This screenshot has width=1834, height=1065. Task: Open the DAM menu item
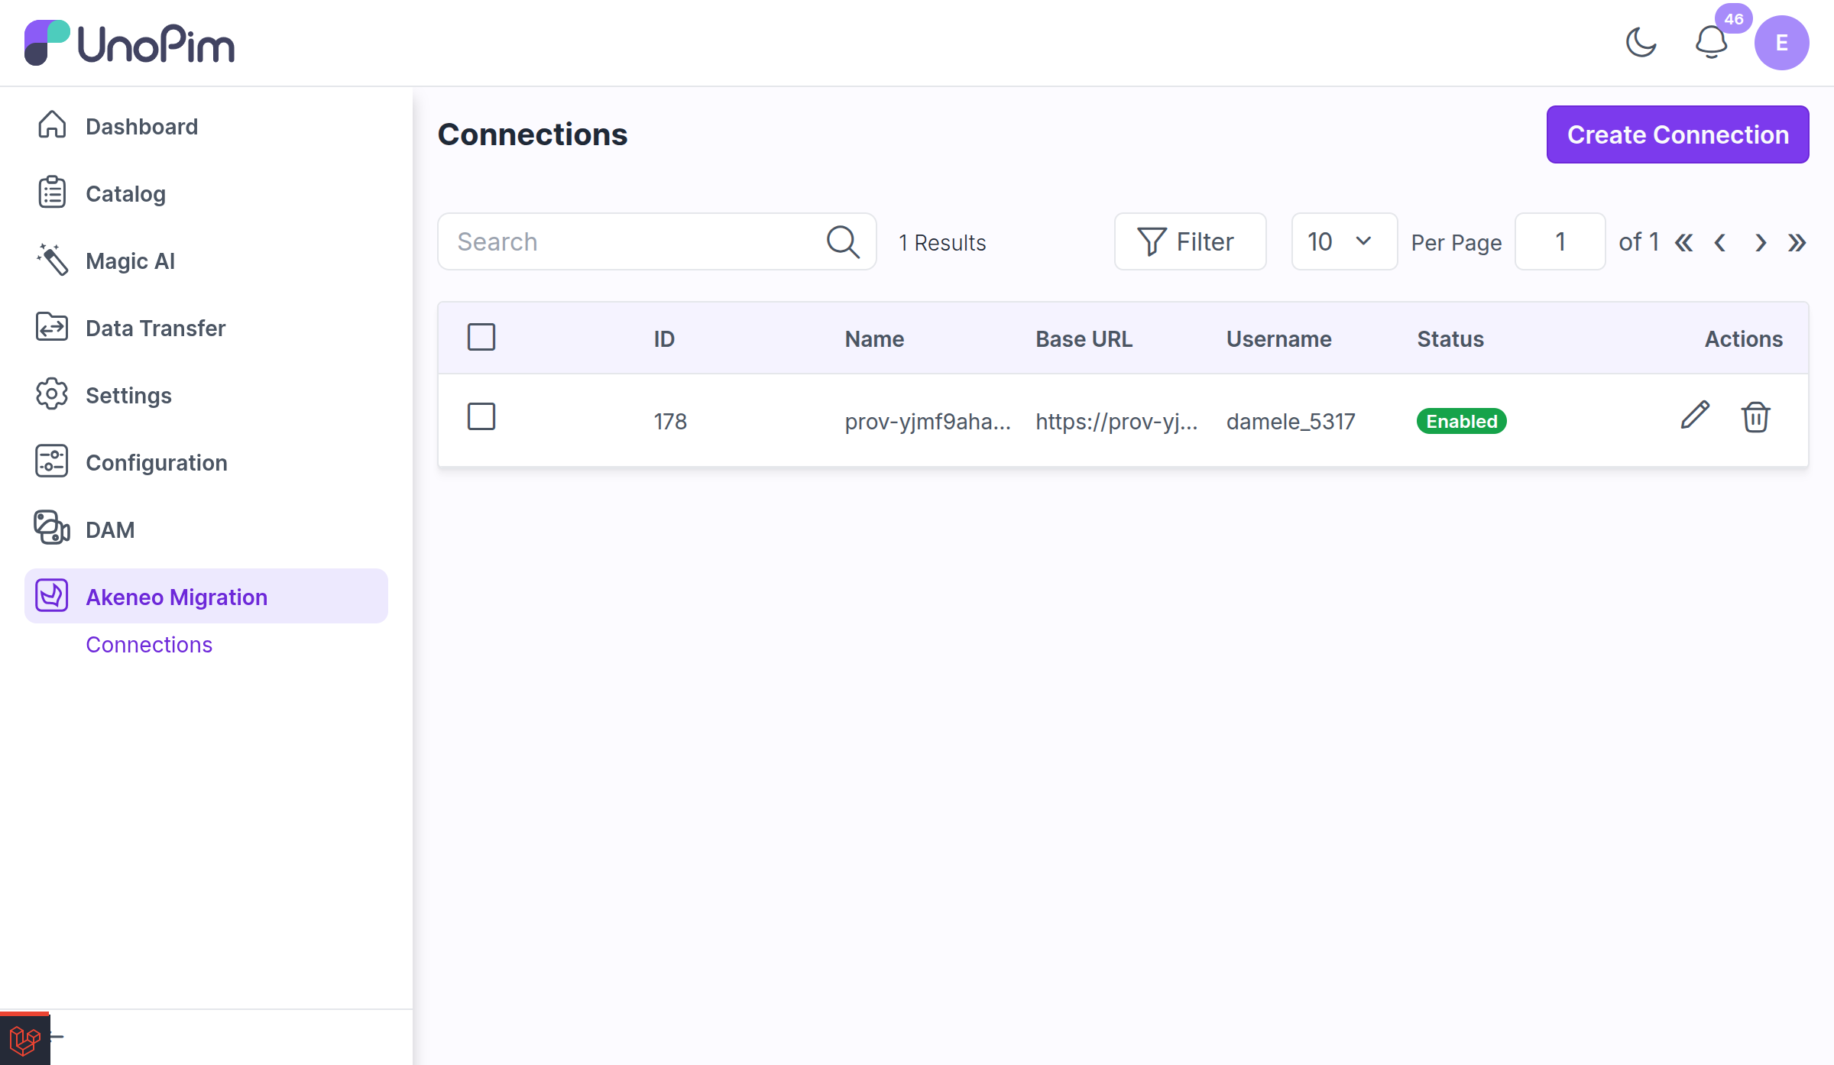206,529
